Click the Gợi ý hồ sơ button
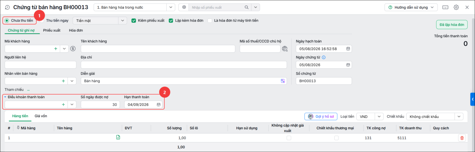The width and height of the screenshot is (475, 152). coord(321,116)
